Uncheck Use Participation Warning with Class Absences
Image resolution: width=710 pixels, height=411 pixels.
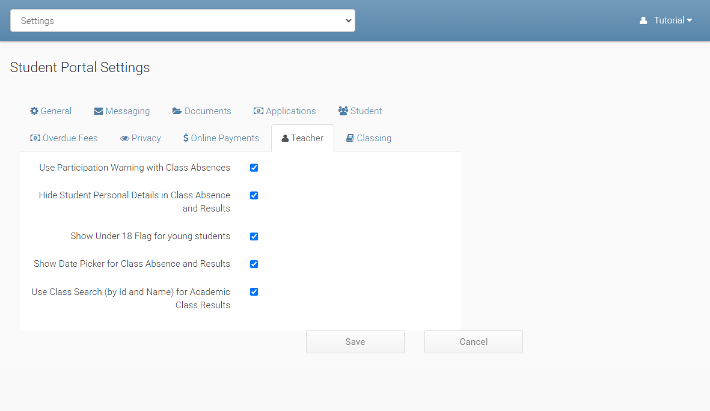pyautogui.click(x=254, y=168)
